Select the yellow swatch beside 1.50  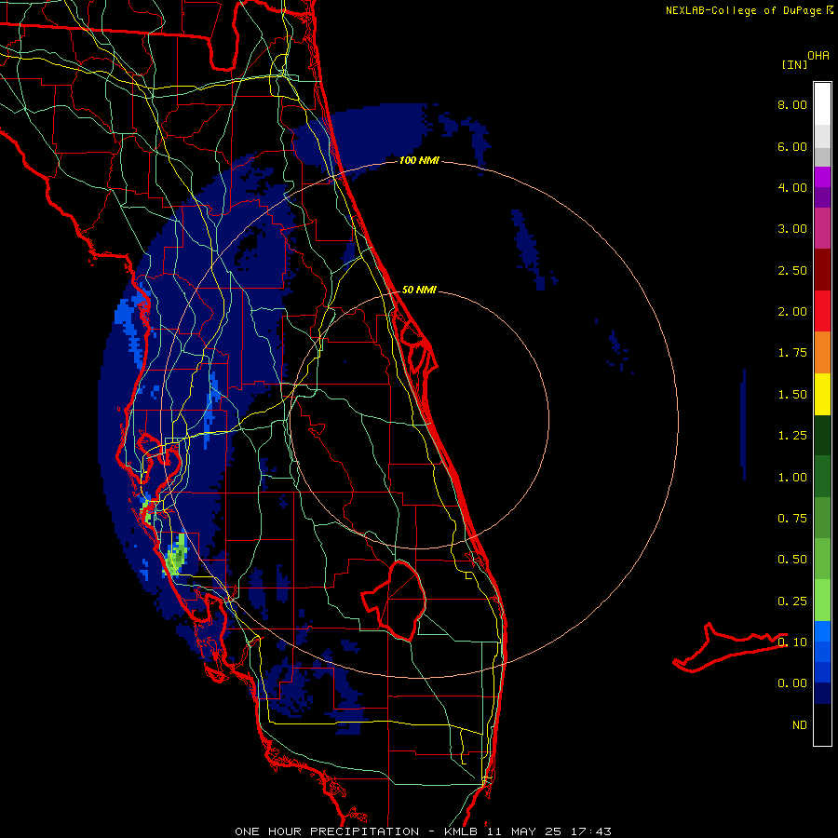pos(822,394)
